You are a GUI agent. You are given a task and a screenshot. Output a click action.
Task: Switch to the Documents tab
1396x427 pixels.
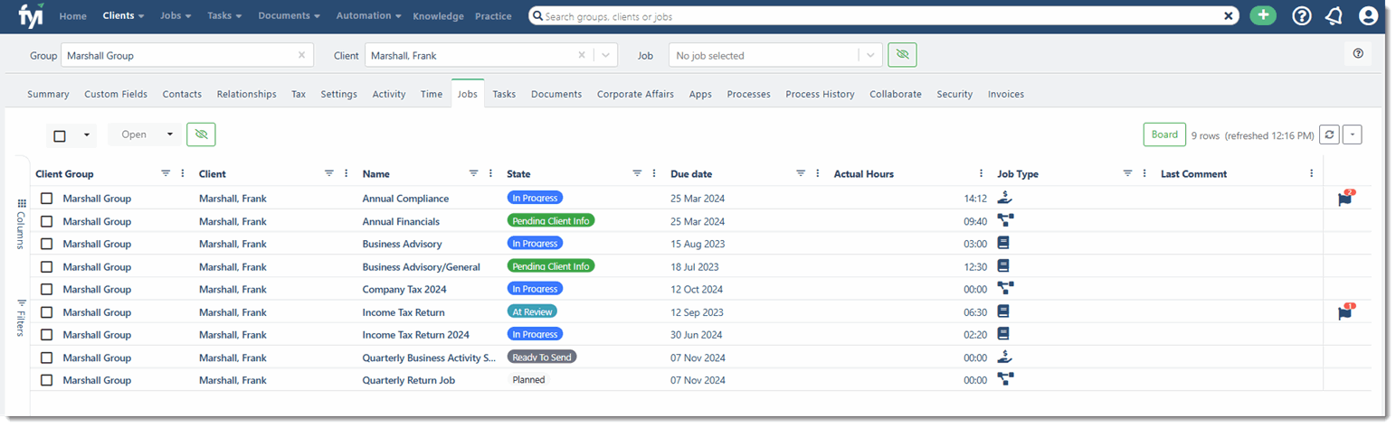[556, 94]
